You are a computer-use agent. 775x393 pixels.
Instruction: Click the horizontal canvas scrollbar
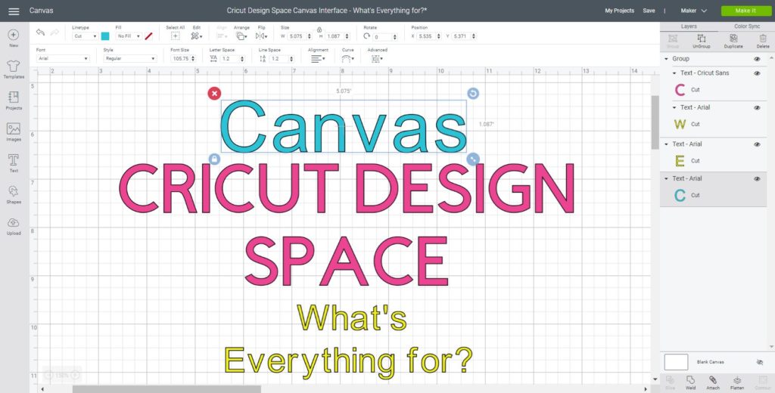tap(166, 389)
